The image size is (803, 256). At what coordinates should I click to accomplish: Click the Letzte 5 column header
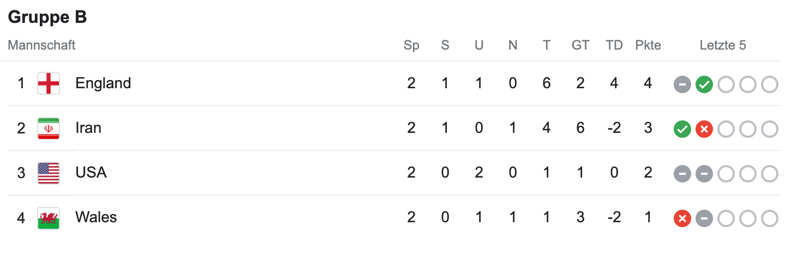coord(723,45)
